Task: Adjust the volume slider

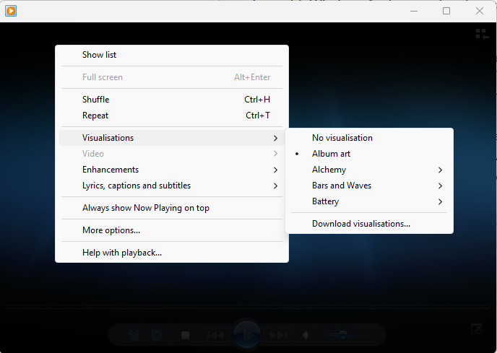Action: [349, 335]
